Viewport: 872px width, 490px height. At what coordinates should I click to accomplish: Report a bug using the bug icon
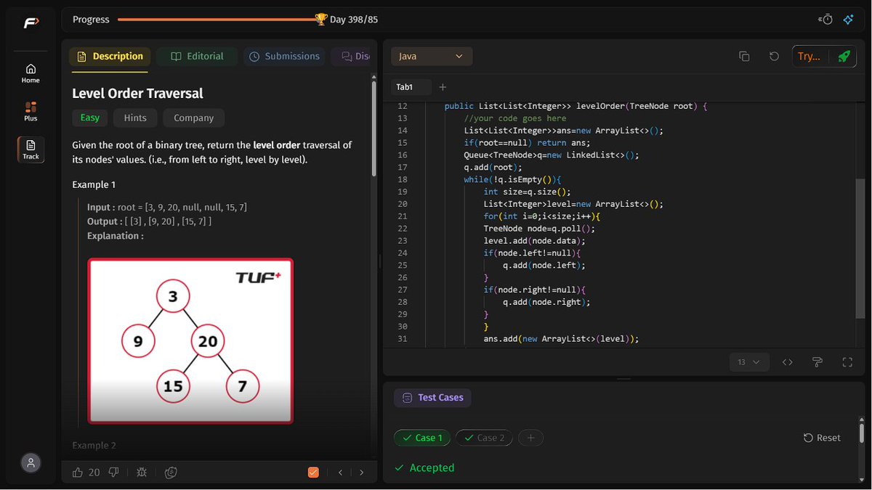(x=141, y=473)
